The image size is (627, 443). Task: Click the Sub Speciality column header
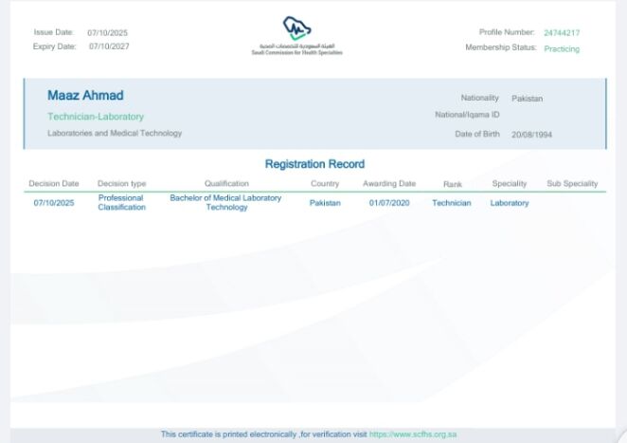572,183
